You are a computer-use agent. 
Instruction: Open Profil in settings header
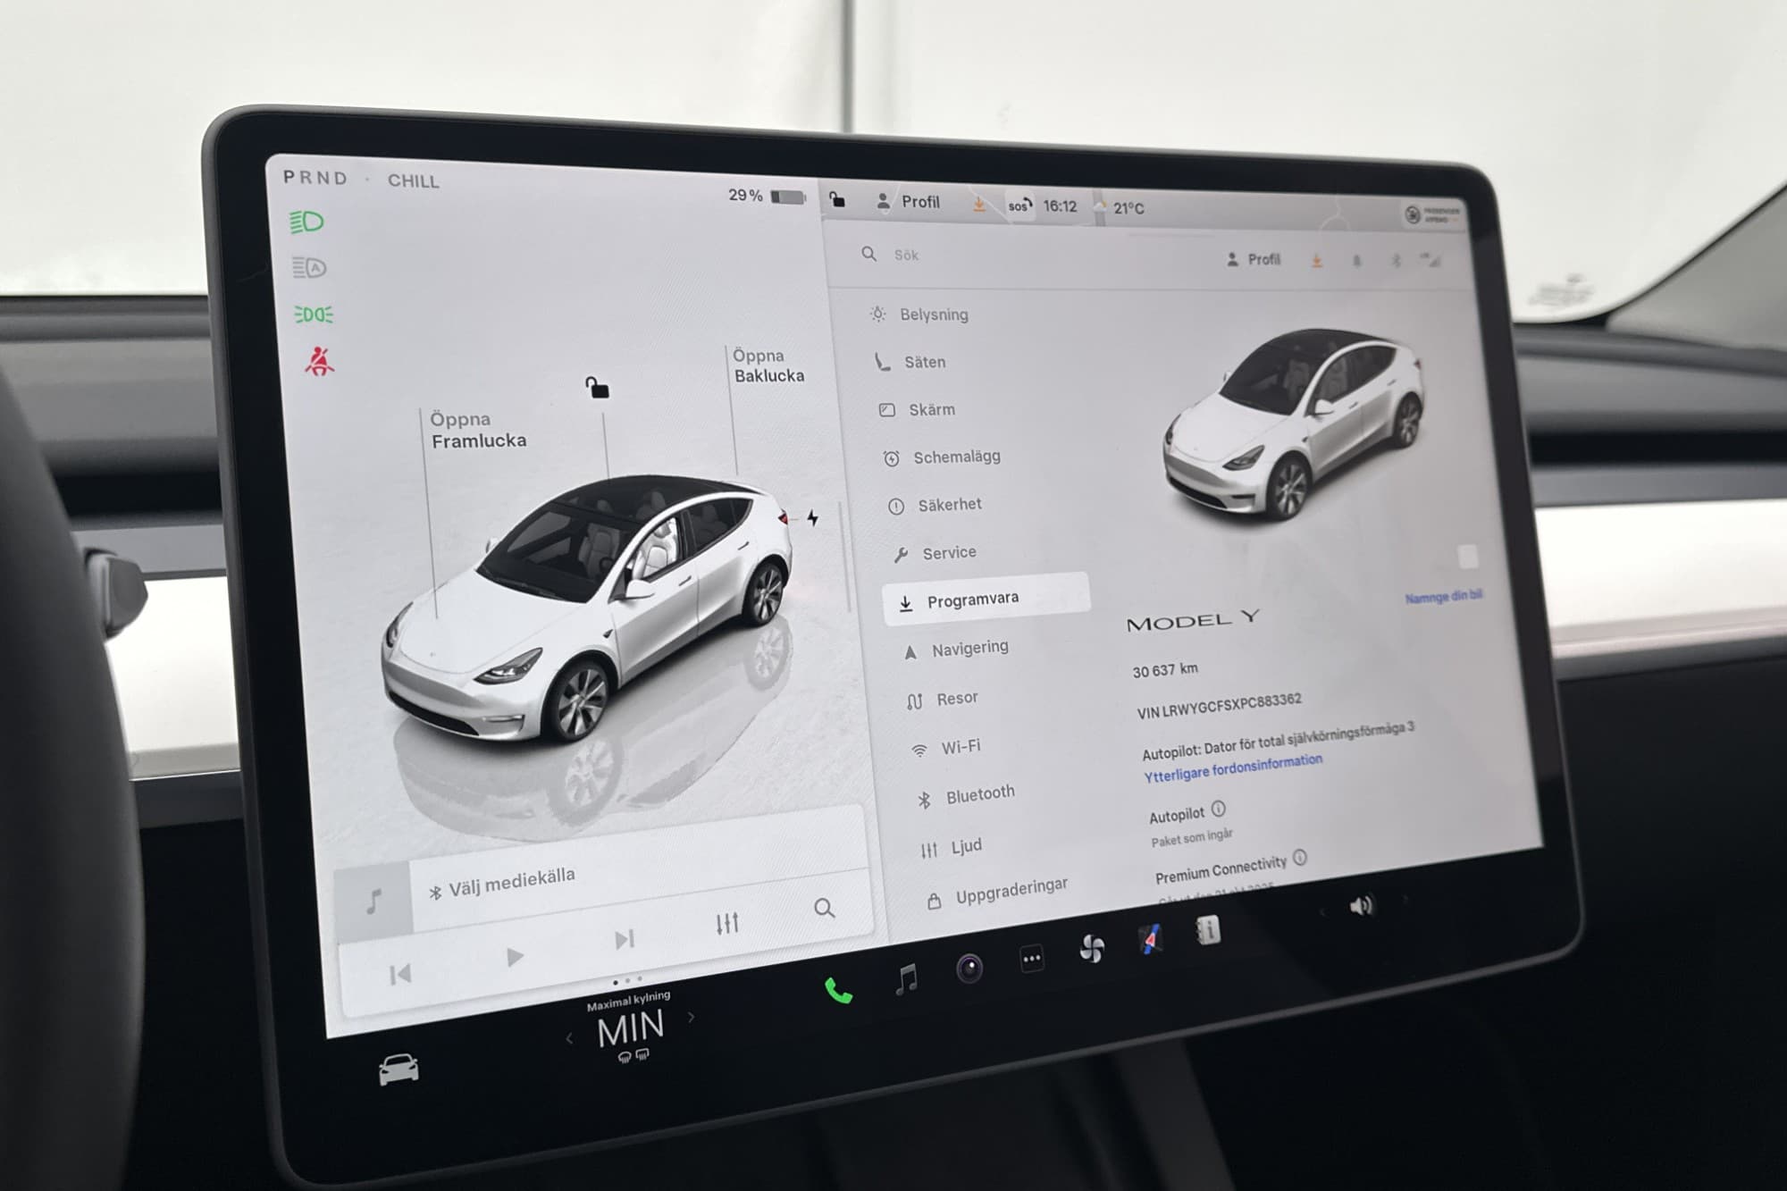tap(1254, 259)
